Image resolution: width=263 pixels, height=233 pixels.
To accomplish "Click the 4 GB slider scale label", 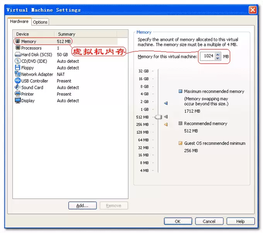I will 145,94.
